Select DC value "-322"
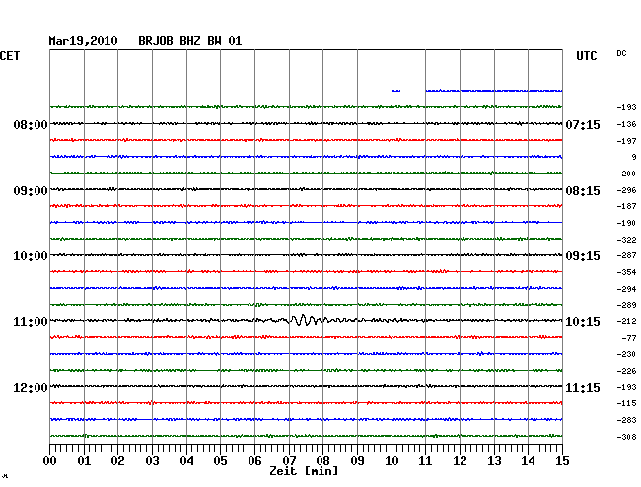Viewport: 641px width, 487px height. [626, 240]
